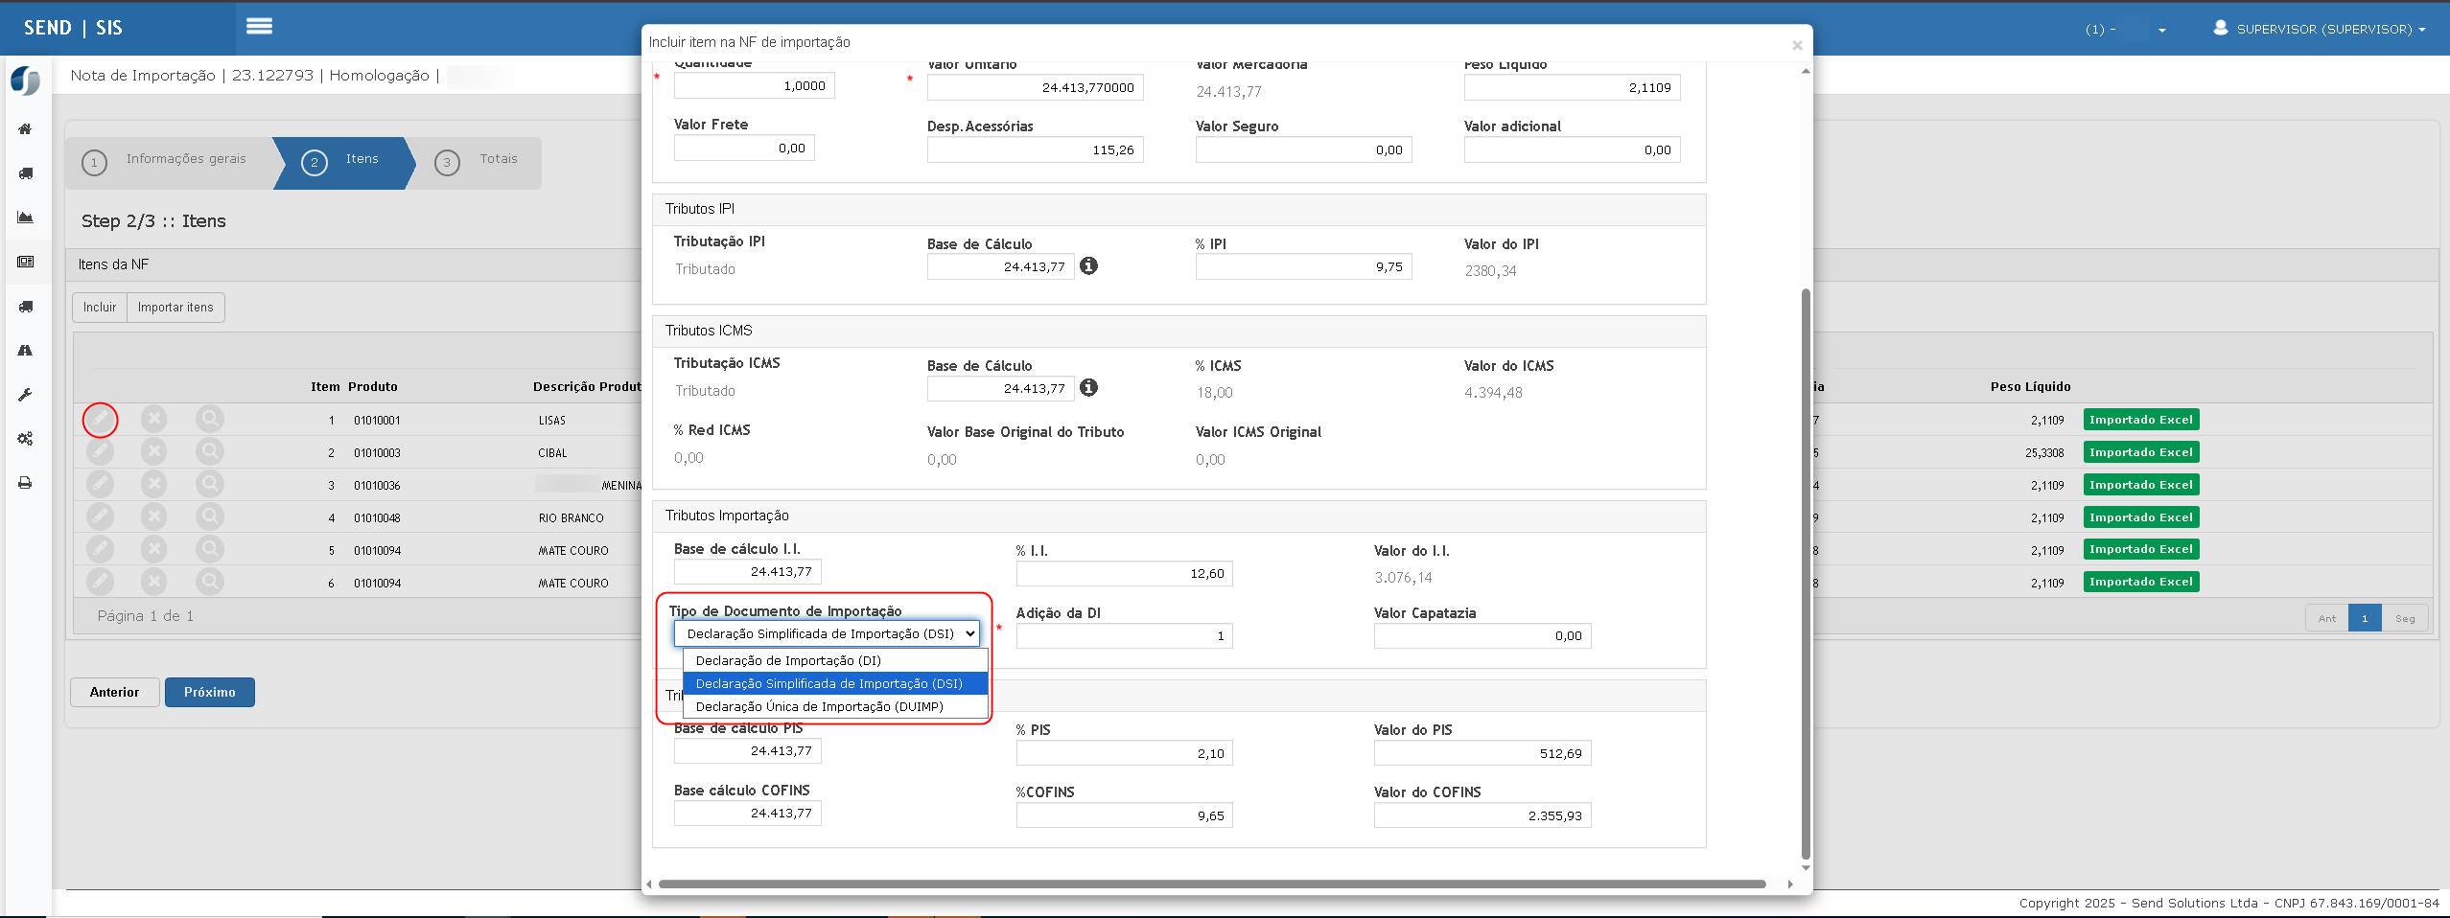This screenshot has height=918, width=2450.
Task: Delete item 2 with its X icon
Action: (x=153, y=451)
